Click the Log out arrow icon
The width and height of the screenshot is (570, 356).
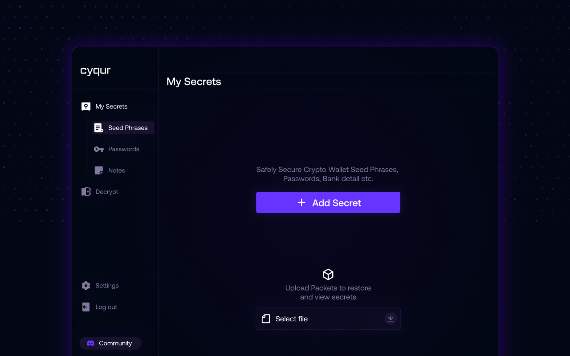click(x=85, y=307)
